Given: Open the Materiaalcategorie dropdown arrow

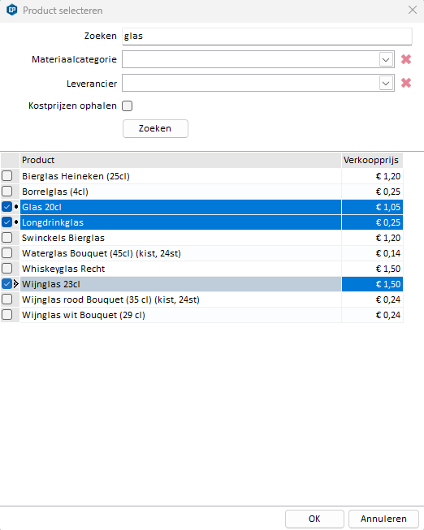Looking at the screenshot, I should [386, 60].
